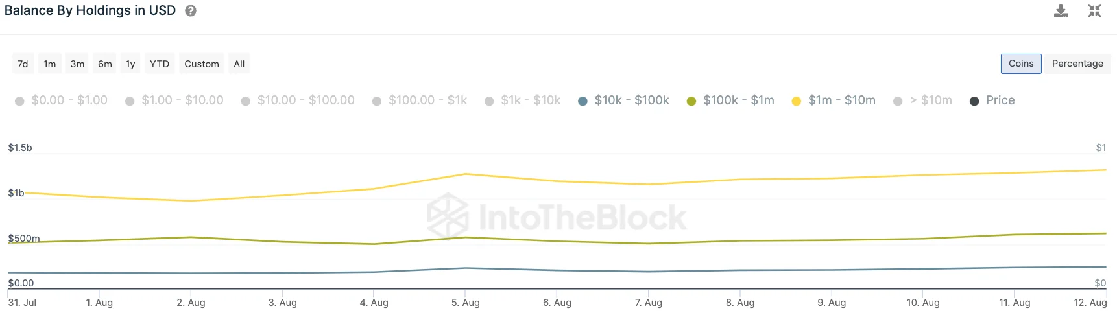The image size is (1117, 315).
Task: Click the help question mark icon
Action: point(191,11)
